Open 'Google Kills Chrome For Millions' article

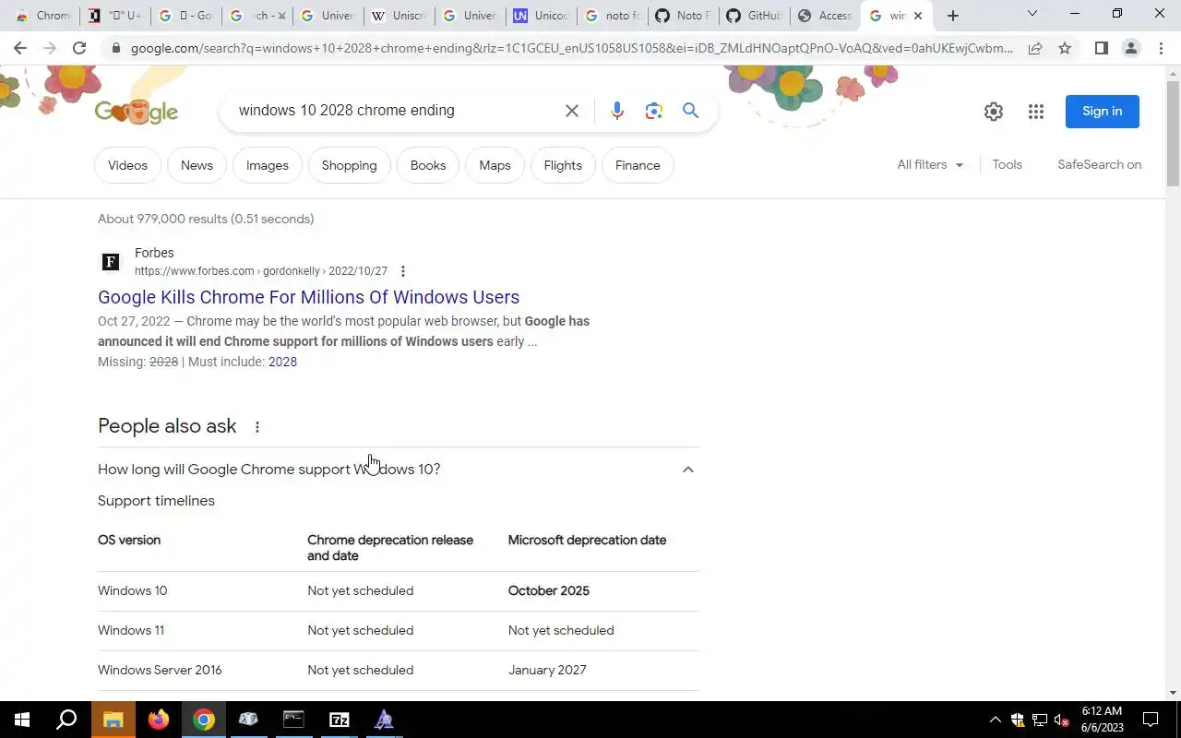coord(308,297)
